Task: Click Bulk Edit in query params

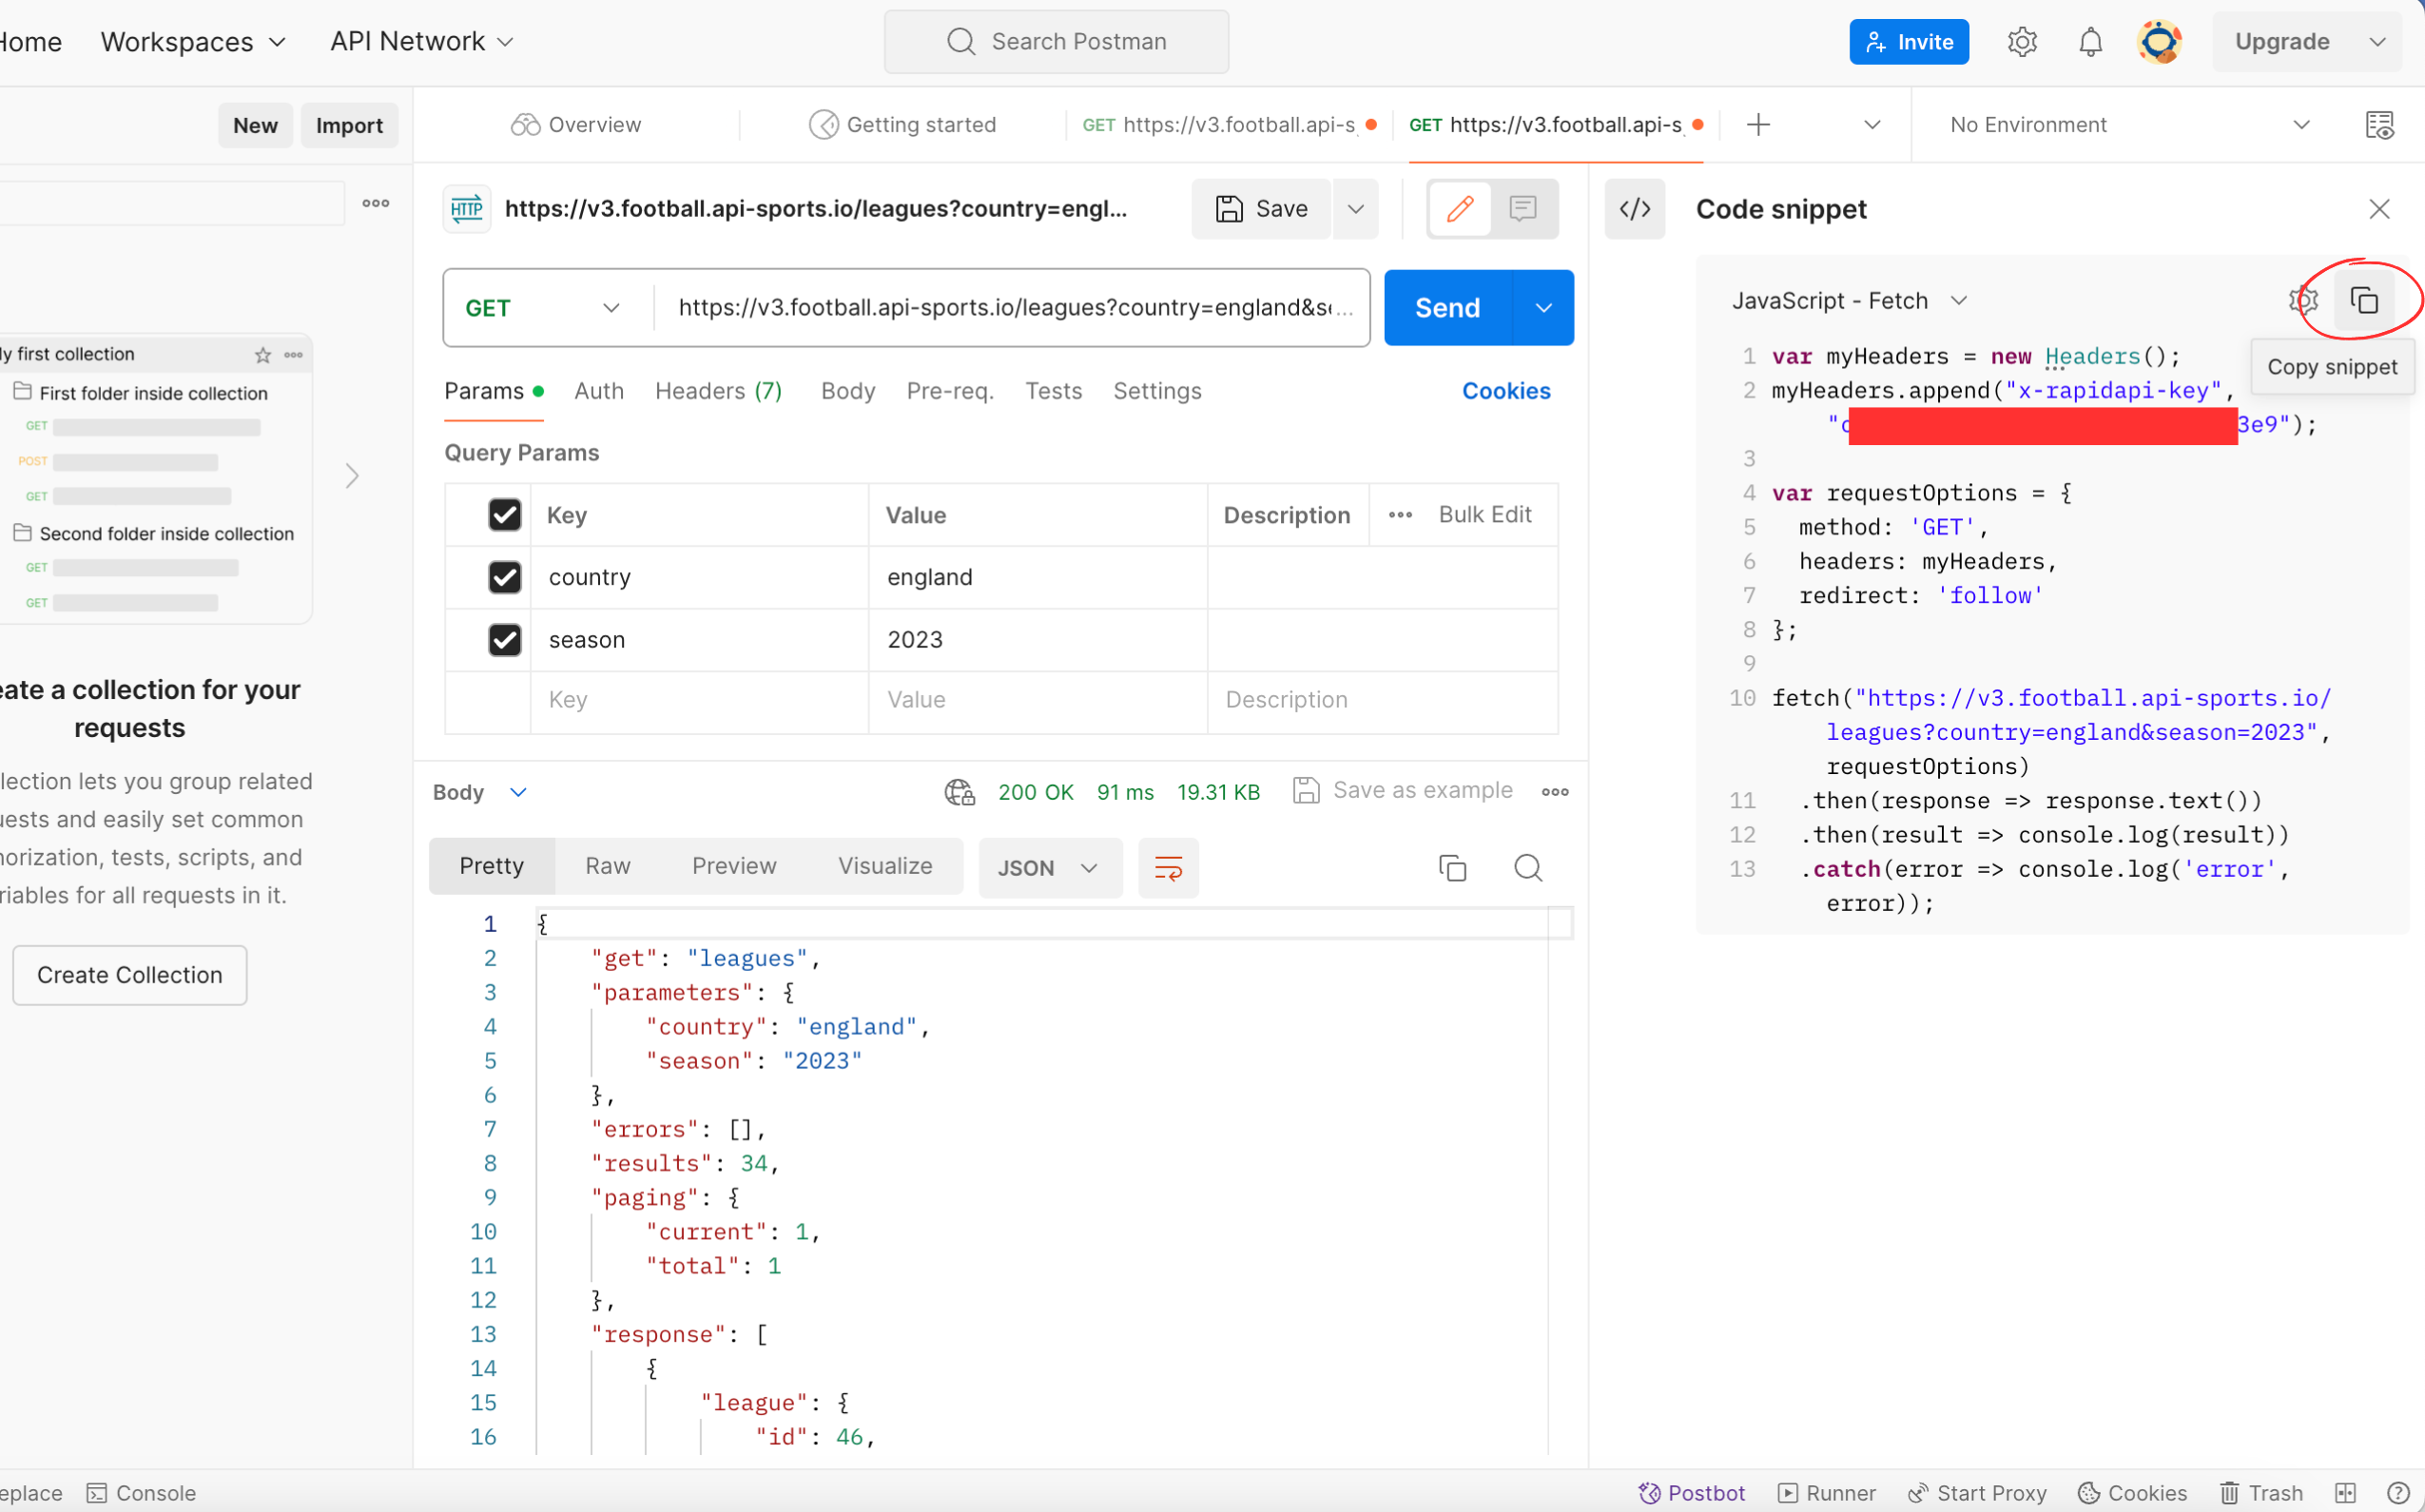Action: tap(1485, 515)
